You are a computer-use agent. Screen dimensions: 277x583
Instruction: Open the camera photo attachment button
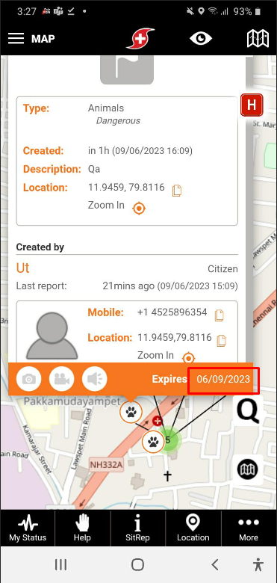[x=28, y=379]
